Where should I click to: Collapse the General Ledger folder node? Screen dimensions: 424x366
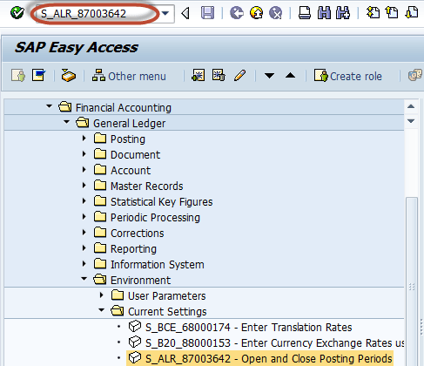pos(66,122)
